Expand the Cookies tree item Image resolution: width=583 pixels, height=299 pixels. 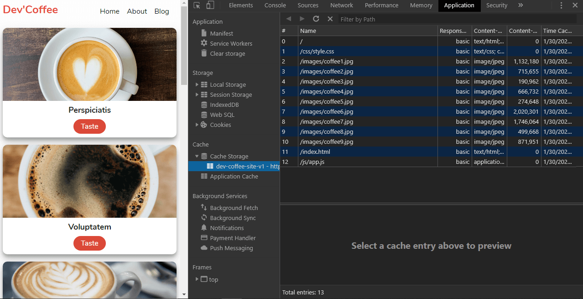[197, 125]
